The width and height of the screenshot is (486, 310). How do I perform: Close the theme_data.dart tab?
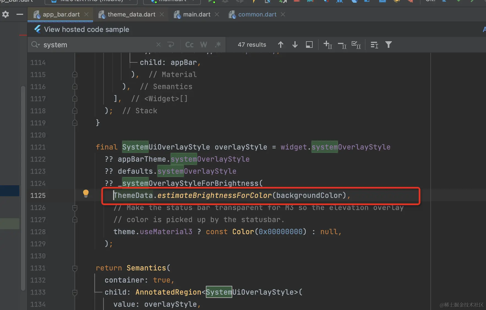tap(162, 14)
